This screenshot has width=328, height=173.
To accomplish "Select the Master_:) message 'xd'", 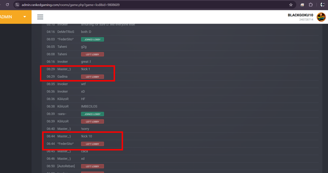I will (x=83, y=159).
